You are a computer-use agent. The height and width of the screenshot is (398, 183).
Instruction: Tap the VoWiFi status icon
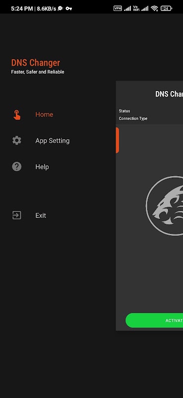[x=136, y=8]
